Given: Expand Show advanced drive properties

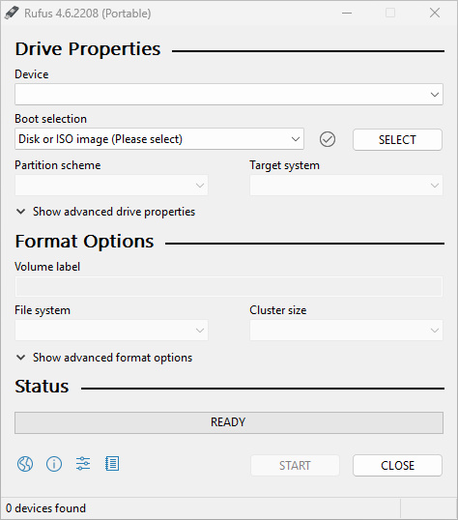Looking at the screenshot, I should [x=105, y=212].
